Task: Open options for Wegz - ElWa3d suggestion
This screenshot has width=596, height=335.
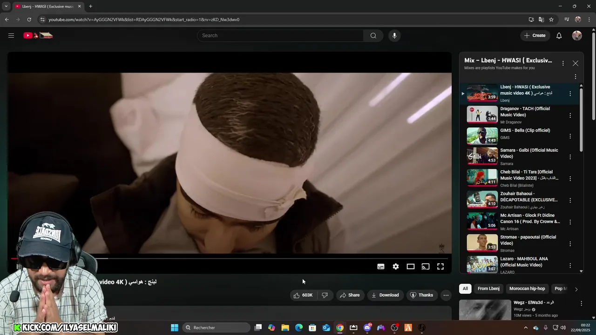Action: tap(581, 303)
